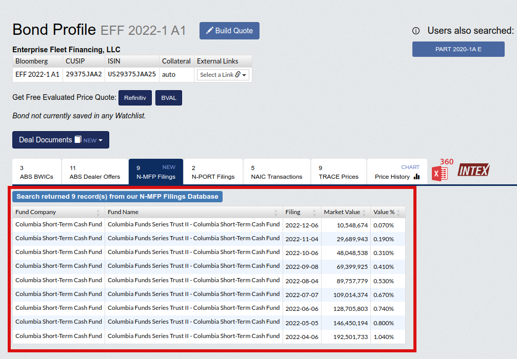Viewport: 517px width, 359px height.
Task: Expand the Select a Link dropdown
Action: pos(223,75)
